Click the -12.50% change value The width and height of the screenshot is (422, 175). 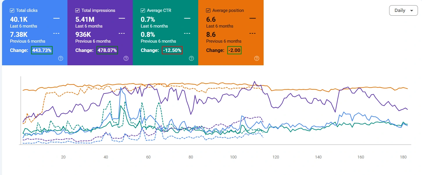(172, 50)
